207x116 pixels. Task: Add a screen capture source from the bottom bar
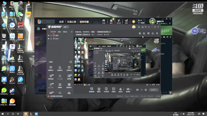[92, 90]
